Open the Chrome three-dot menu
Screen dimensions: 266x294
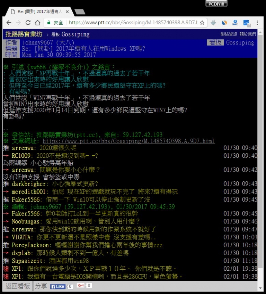pos(257,23)
